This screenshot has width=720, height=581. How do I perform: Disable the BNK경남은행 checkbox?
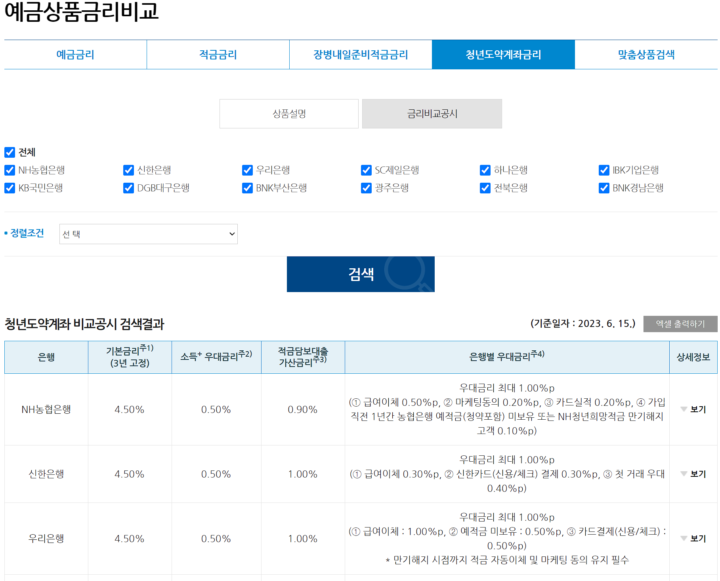[x=604, y=188]
